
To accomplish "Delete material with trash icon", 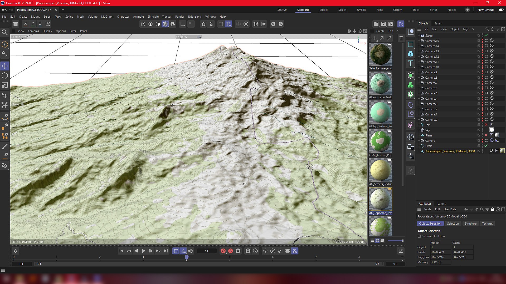I will point(401,38).
